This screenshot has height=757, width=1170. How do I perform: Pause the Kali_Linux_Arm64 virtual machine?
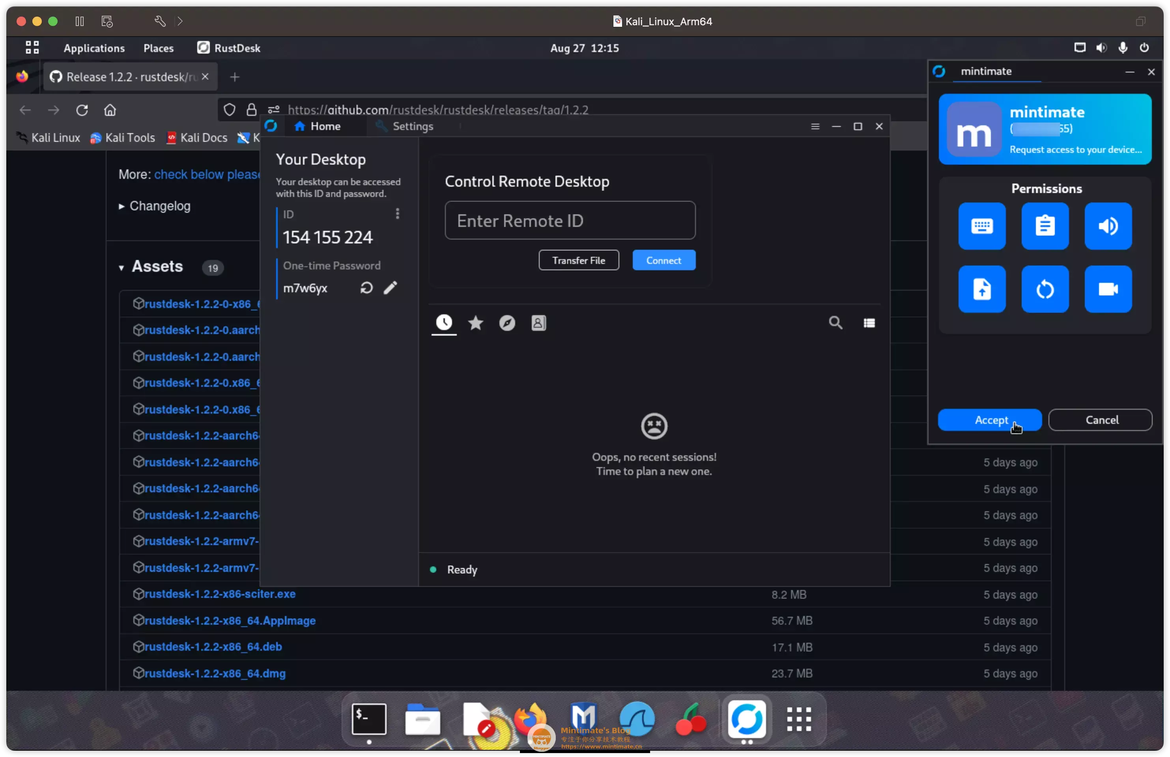[x=79, y=21]
